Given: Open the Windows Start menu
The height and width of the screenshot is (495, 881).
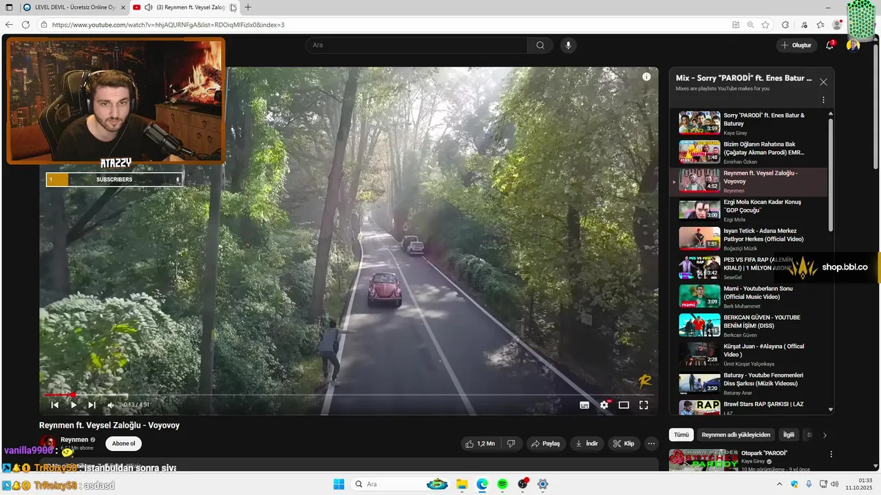Looking at the screenshot, I should click(339, 484).
